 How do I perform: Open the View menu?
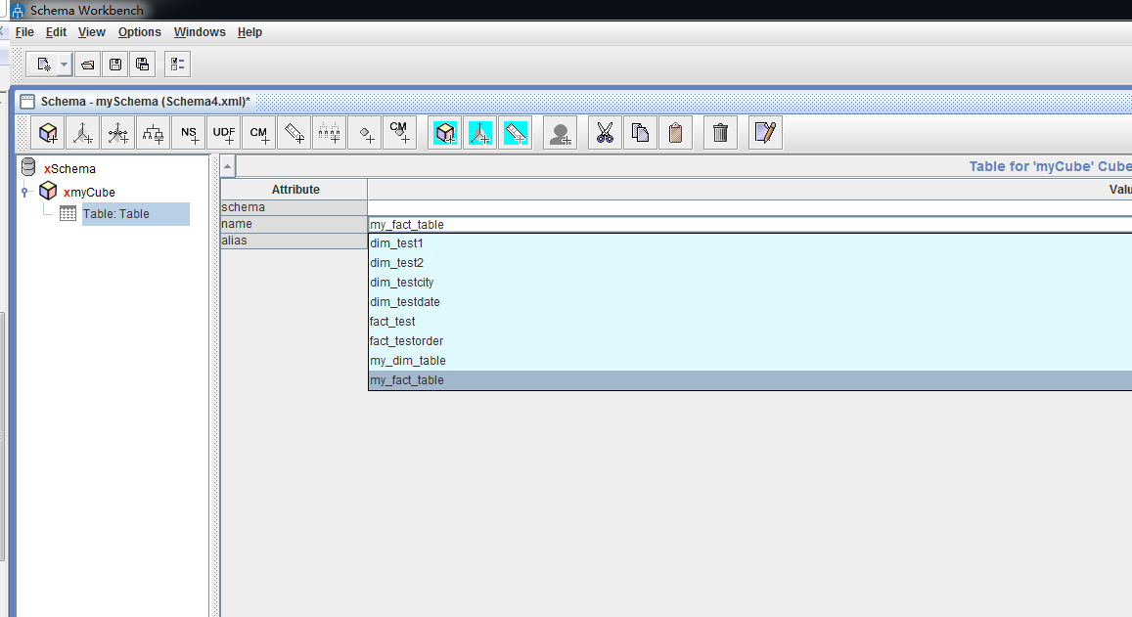[x=92, y=31]
